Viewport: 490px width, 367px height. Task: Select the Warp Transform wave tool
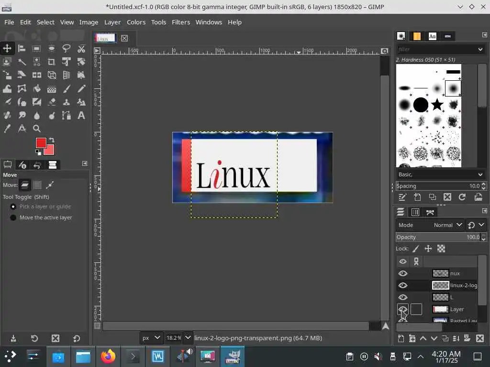tap(7, 88)
